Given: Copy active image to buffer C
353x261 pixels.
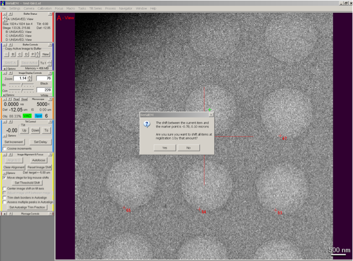Looking at the screenshot, I should tap(19, 54).
